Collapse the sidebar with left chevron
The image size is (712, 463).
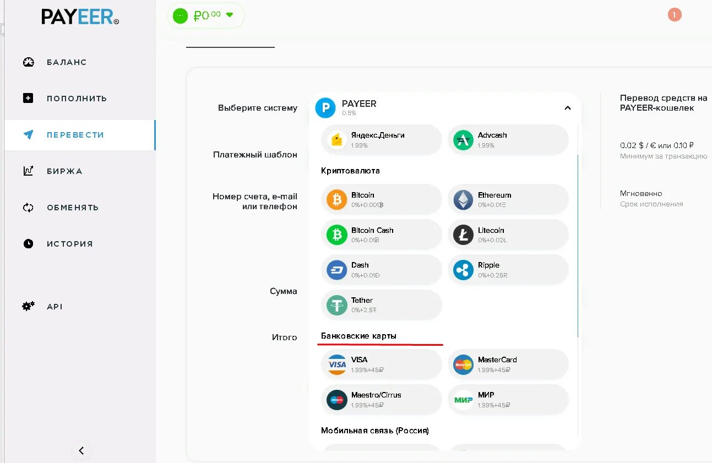pos(81,450)
